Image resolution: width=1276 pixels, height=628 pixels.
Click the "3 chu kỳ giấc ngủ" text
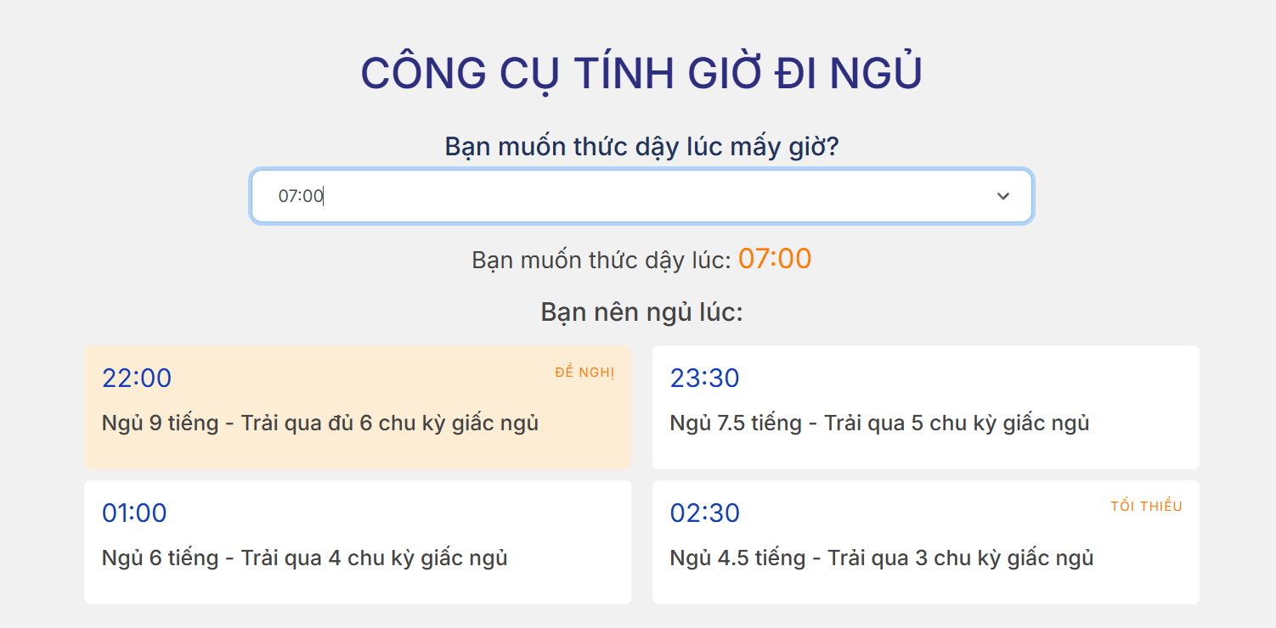(x=1003, y=558)
